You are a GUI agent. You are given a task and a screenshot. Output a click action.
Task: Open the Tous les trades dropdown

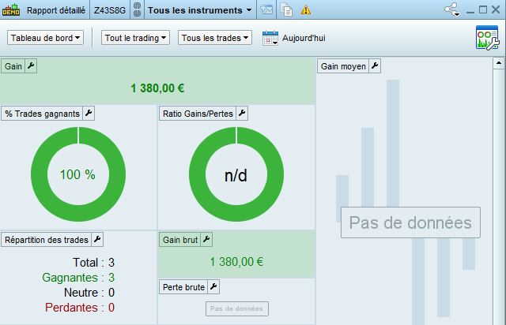(x=215, y=38)
